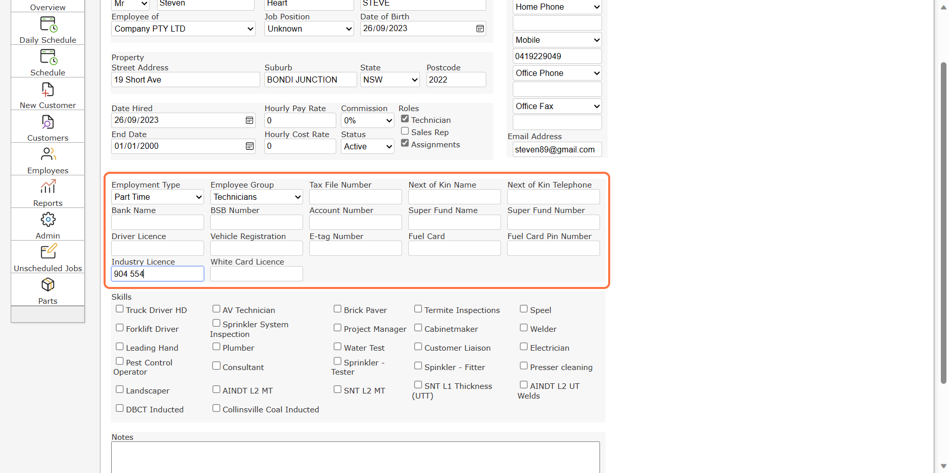949x473 pixels.
Task: Switch to the Overview section
Action: pyautogui.click(x=47, y=7)
